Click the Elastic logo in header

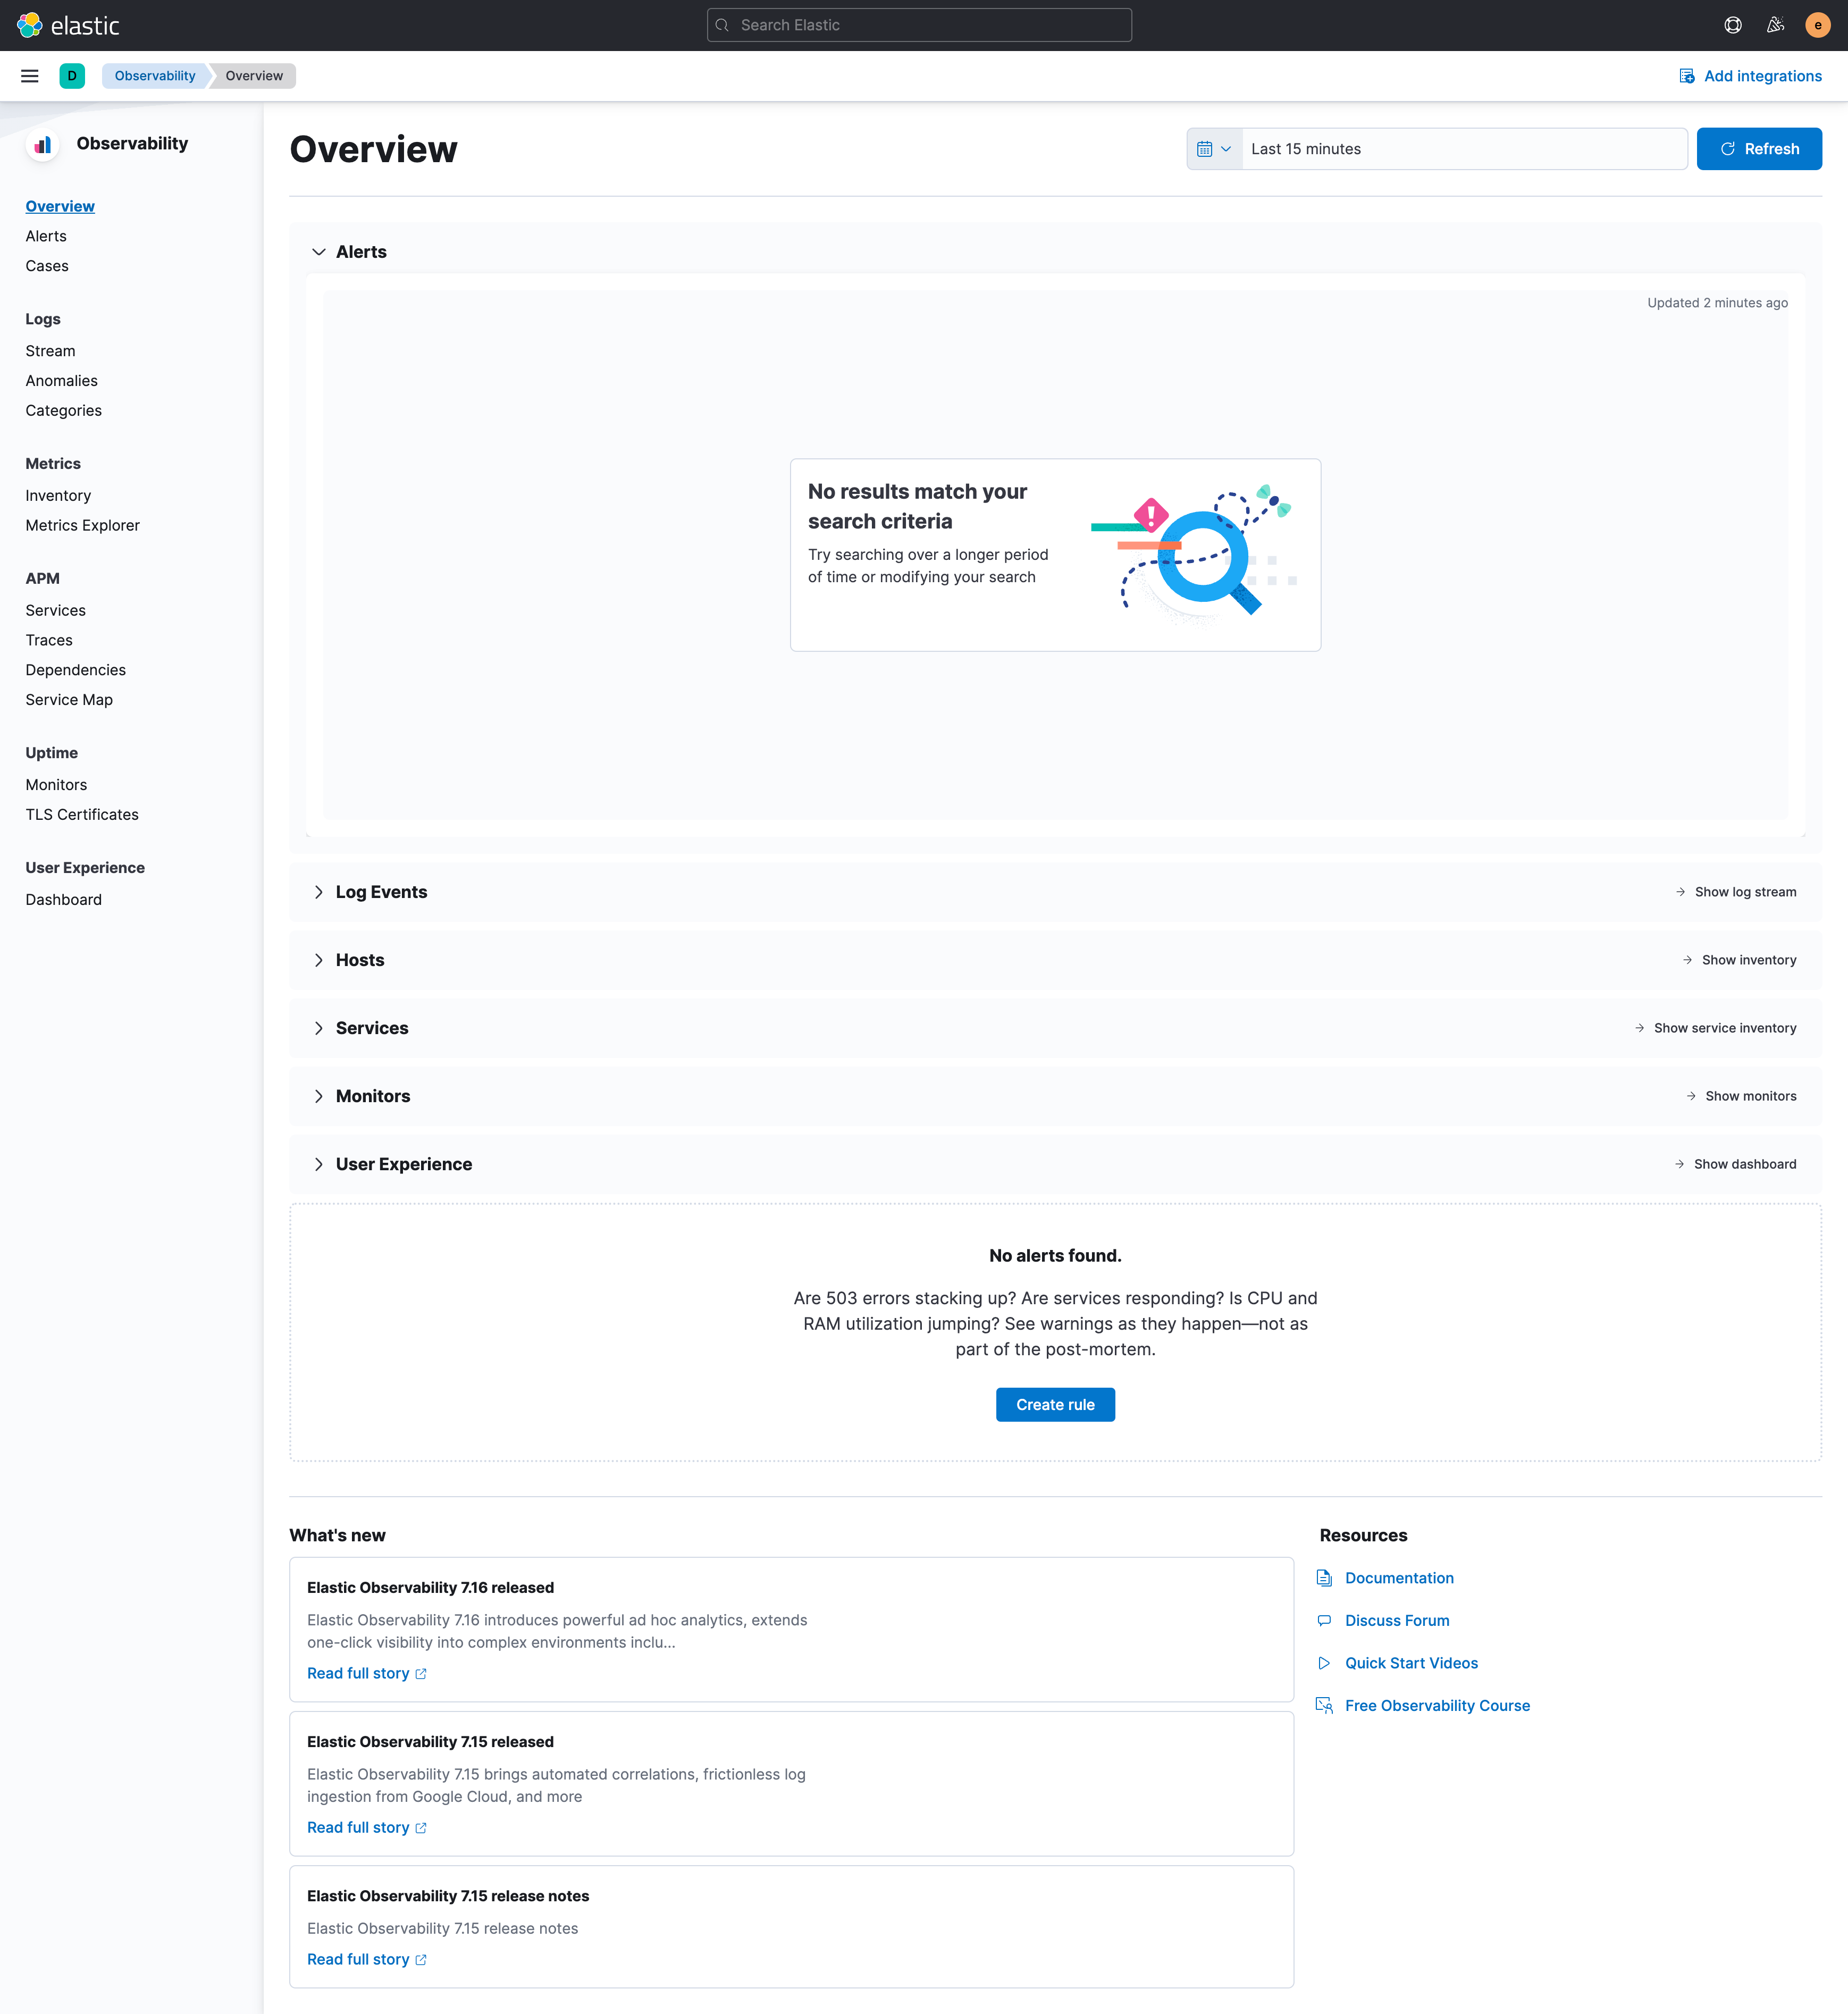(68, 25)
